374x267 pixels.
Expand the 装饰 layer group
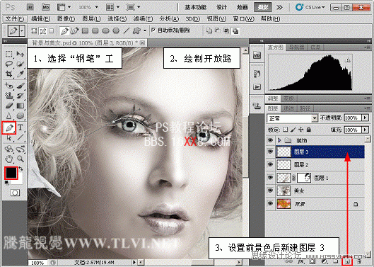(279, 140)
